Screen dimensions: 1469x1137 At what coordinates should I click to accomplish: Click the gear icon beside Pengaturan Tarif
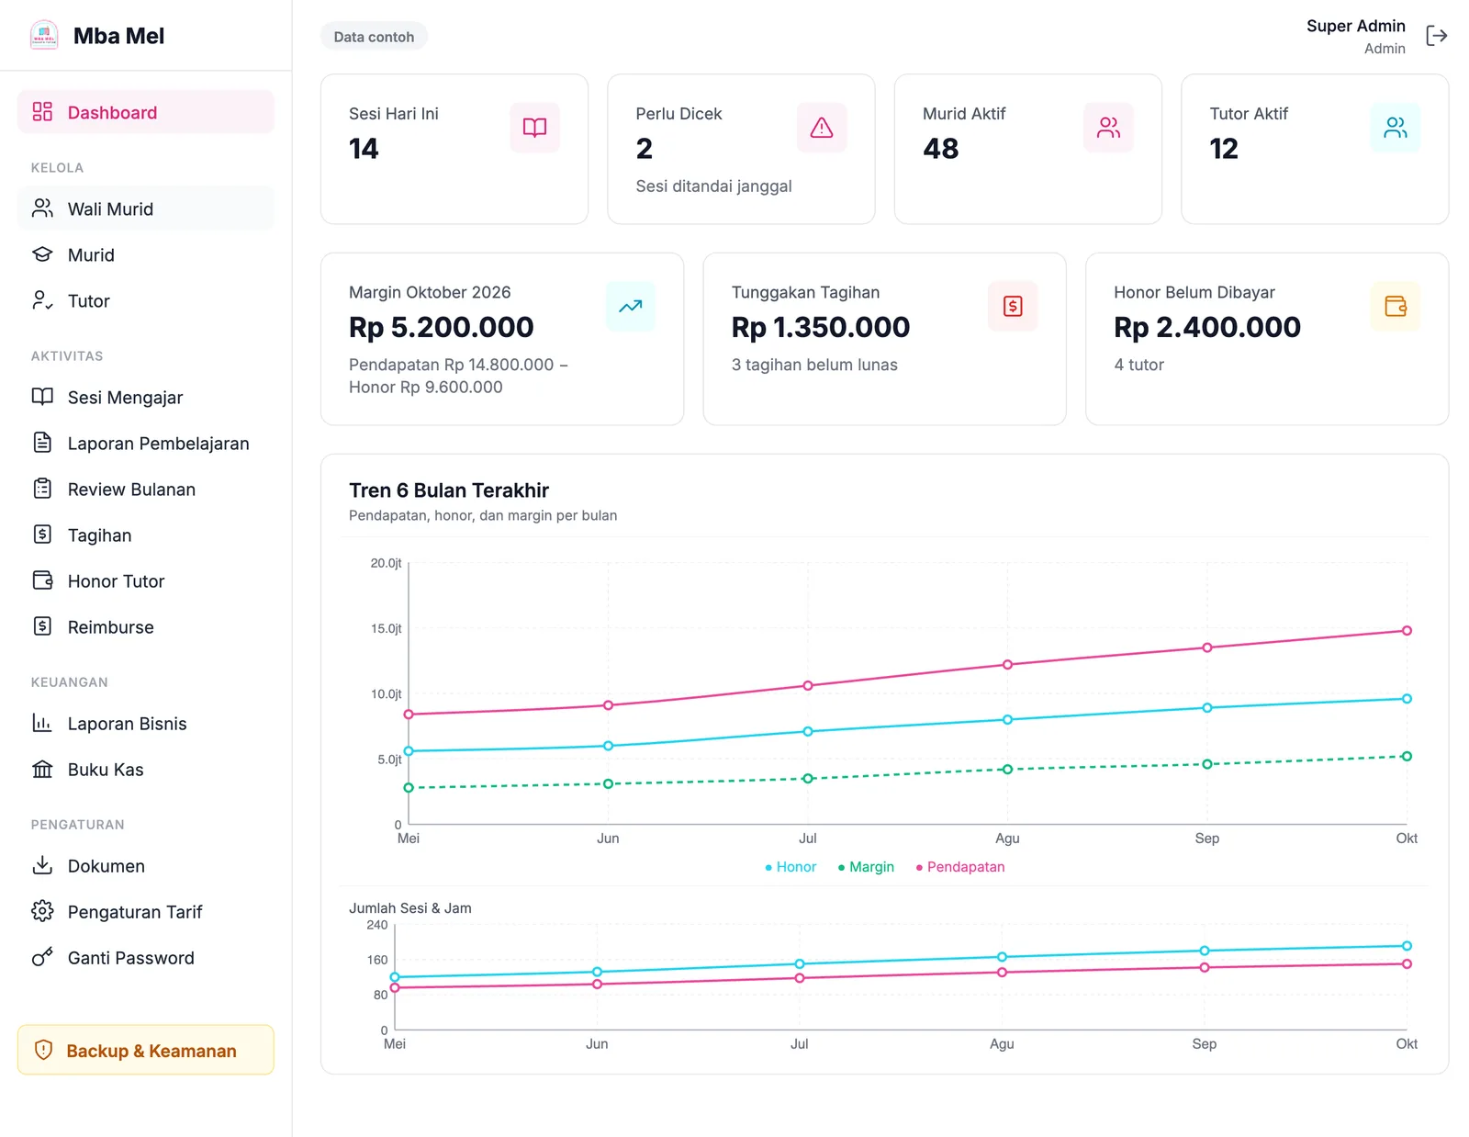42,911
